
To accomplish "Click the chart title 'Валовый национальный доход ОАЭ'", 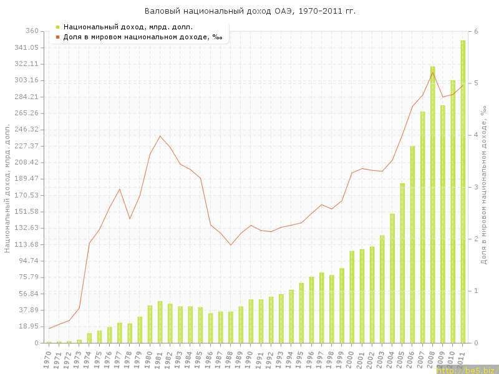I will [x=250, y=11].
